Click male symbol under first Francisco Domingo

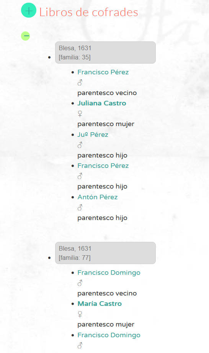(x=80, y=283)
